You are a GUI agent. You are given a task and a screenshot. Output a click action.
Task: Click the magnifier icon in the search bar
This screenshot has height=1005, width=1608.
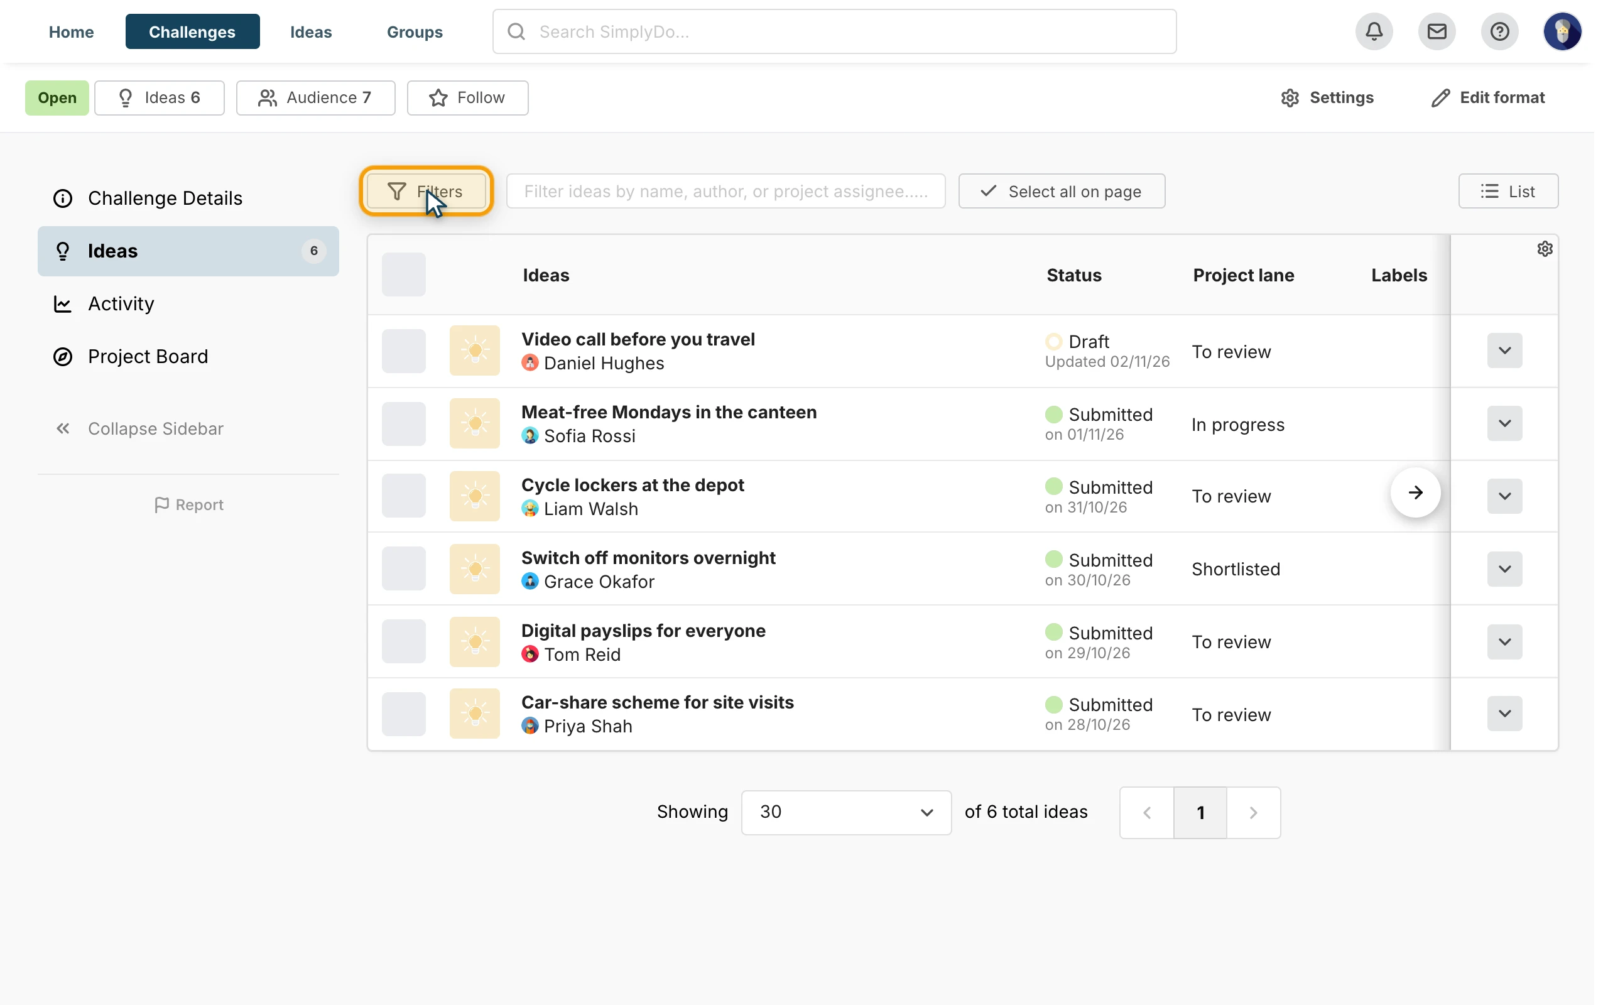(x=516, y=31)
